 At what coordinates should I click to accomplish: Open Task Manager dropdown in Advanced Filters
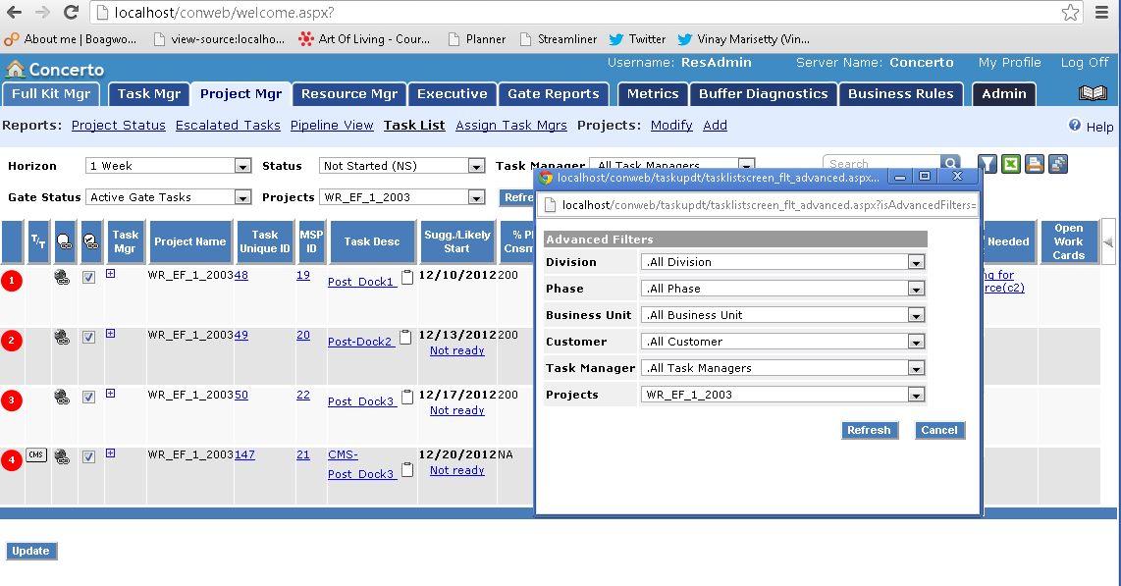click(783, 368)
